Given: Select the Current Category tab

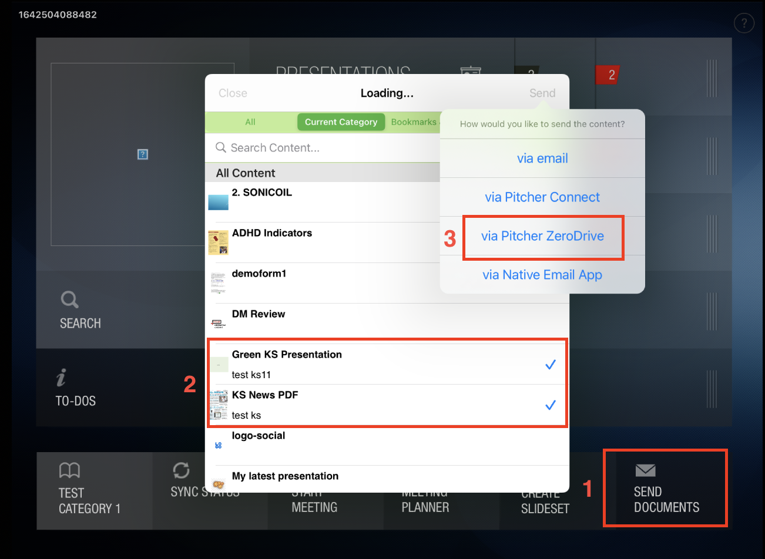Looking at the screenshot, I should tap(341, 122).
